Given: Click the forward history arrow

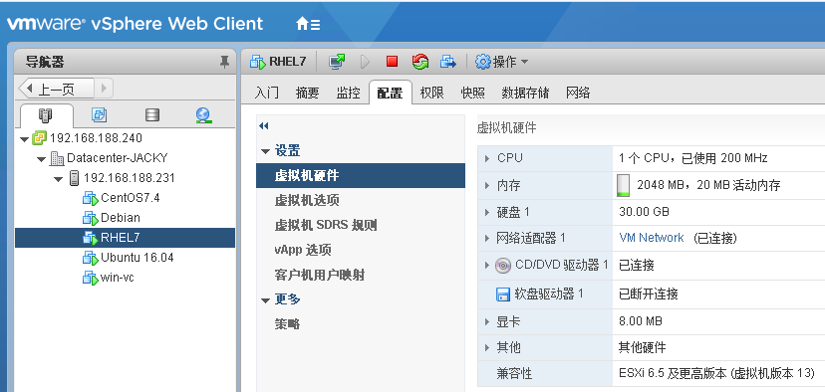Looking at the screenshot, I should 104,89.
